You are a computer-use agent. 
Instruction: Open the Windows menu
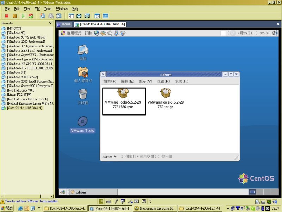click(62, 8)
